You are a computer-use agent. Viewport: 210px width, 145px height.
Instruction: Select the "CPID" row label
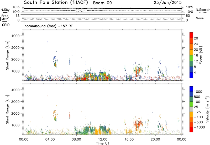coord(6,25)
